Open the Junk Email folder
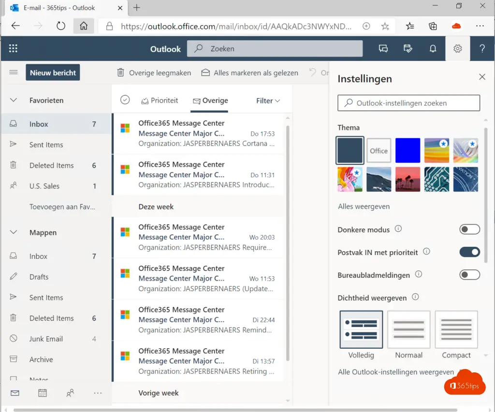Viewport: 495px width, 412px height. point(56,339)
